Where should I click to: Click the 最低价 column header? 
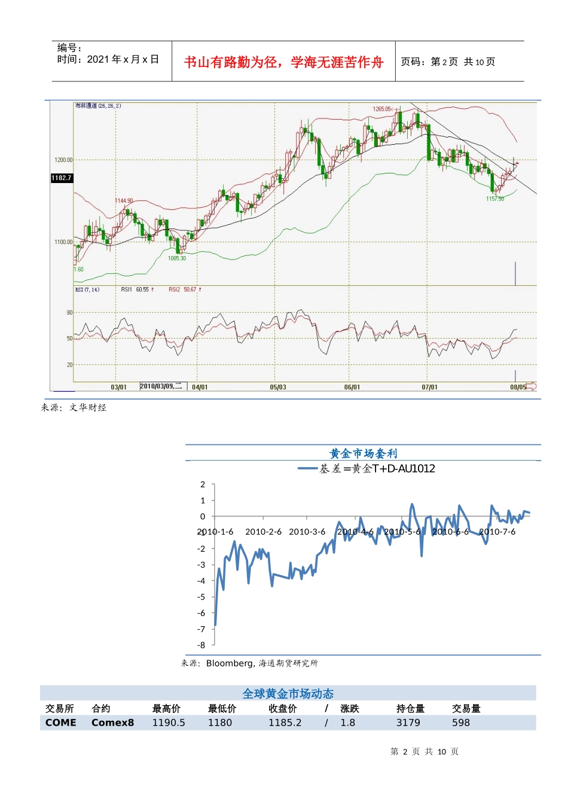click(222, 708)
